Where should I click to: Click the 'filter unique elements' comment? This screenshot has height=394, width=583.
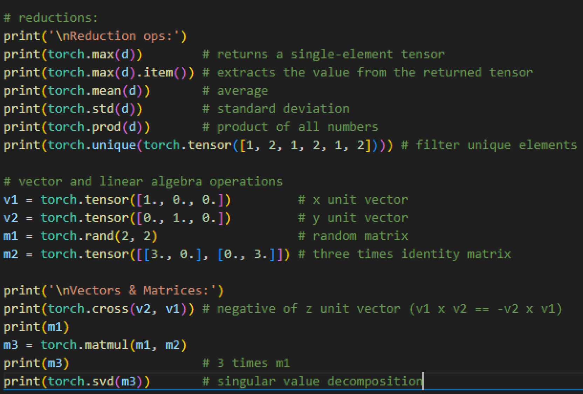(x=496, y=145)
